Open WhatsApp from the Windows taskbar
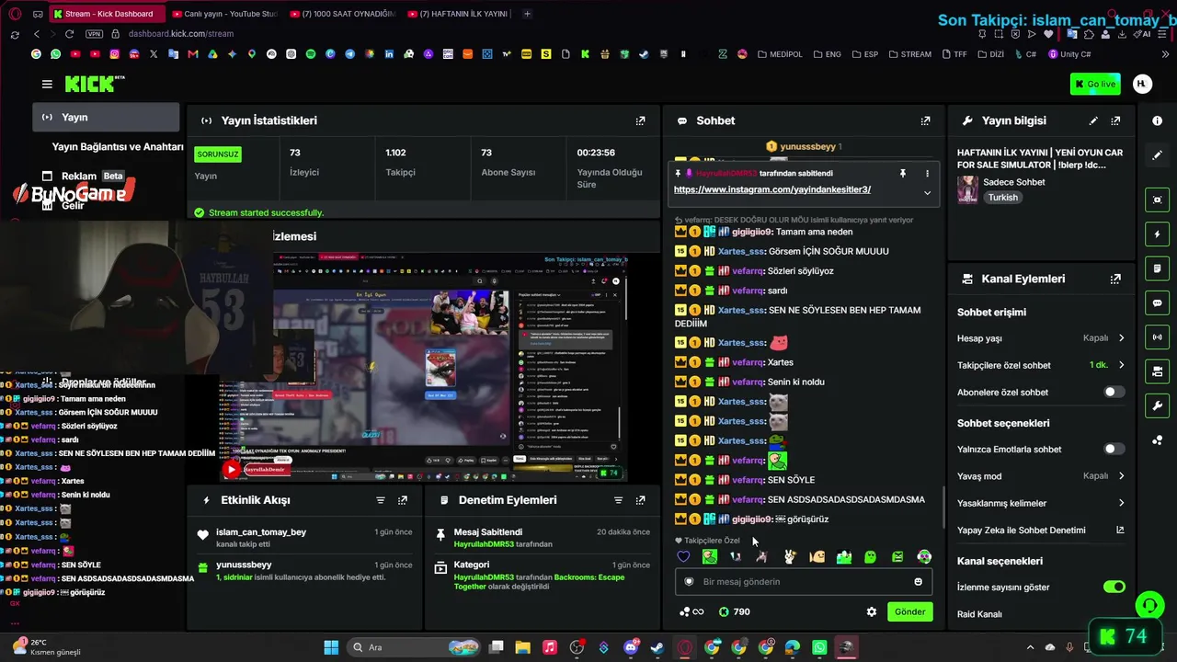1177x662 pixels. tap(820, 647)
